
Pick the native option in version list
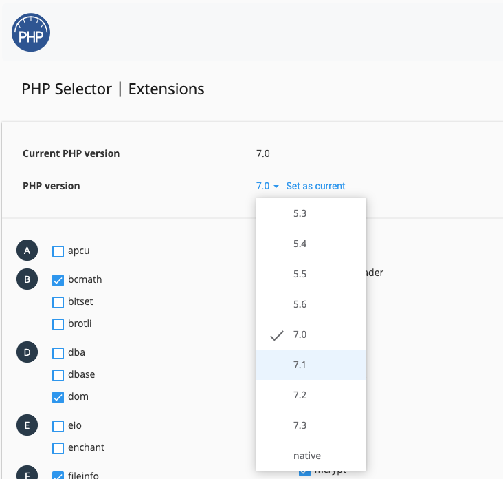pyautogui.click(x=311, y=456)
